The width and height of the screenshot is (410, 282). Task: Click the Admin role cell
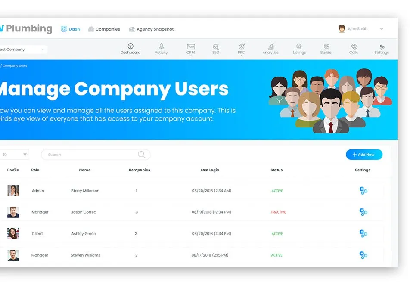[x=38, y=191]
